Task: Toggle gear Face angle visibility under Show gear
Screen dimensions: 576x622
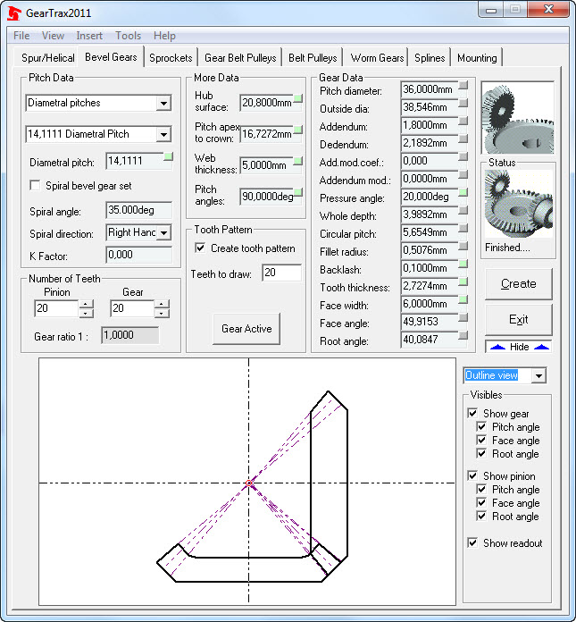Action: click(x=481, y=440)
